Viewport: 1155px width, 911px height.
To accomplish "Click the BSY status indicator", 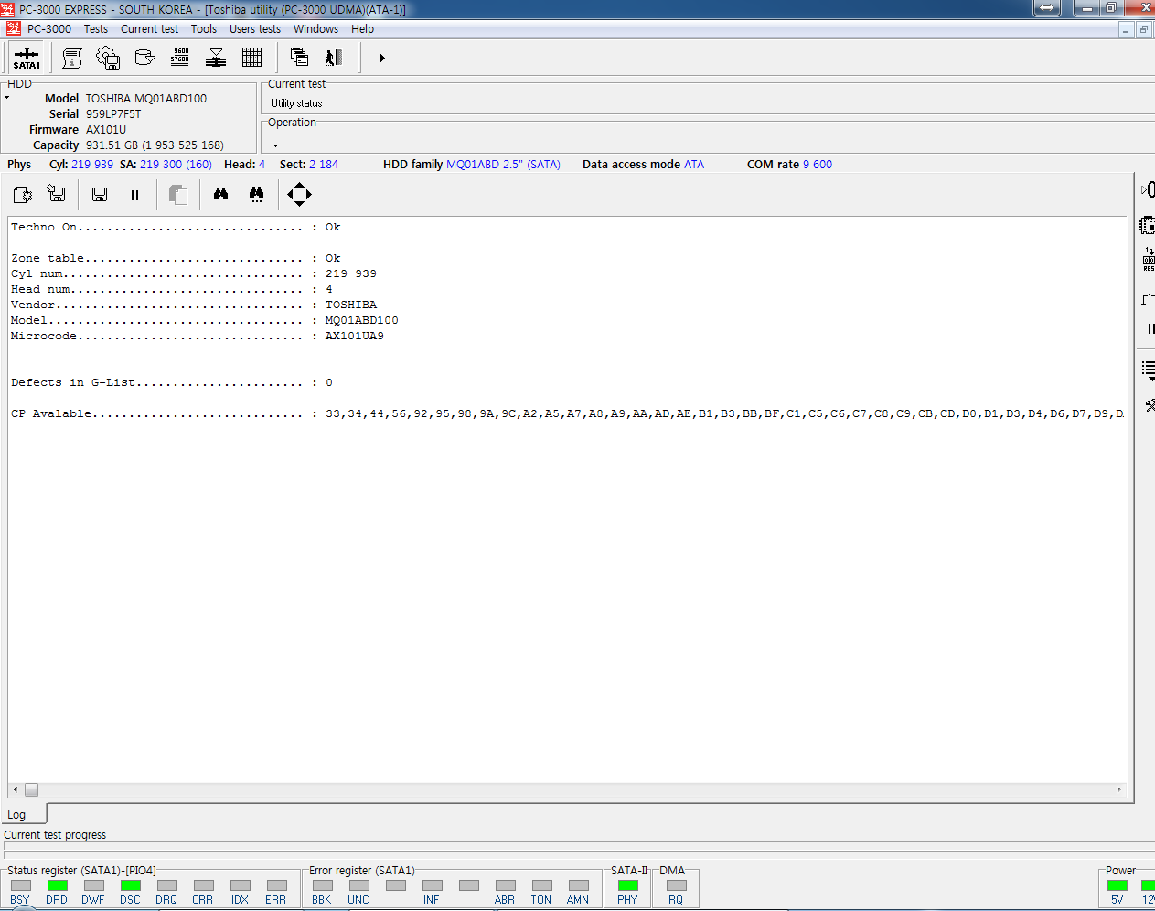I will 20,885.
